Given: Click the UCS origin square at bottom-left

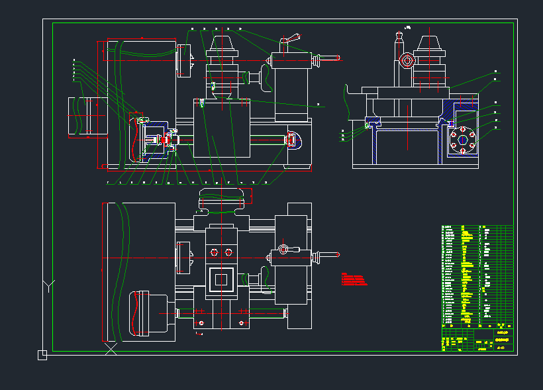Looking at the screenshot, I should 42,356.
